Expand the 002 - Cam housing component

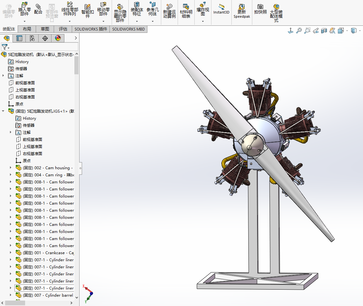[x=11, y=168]
